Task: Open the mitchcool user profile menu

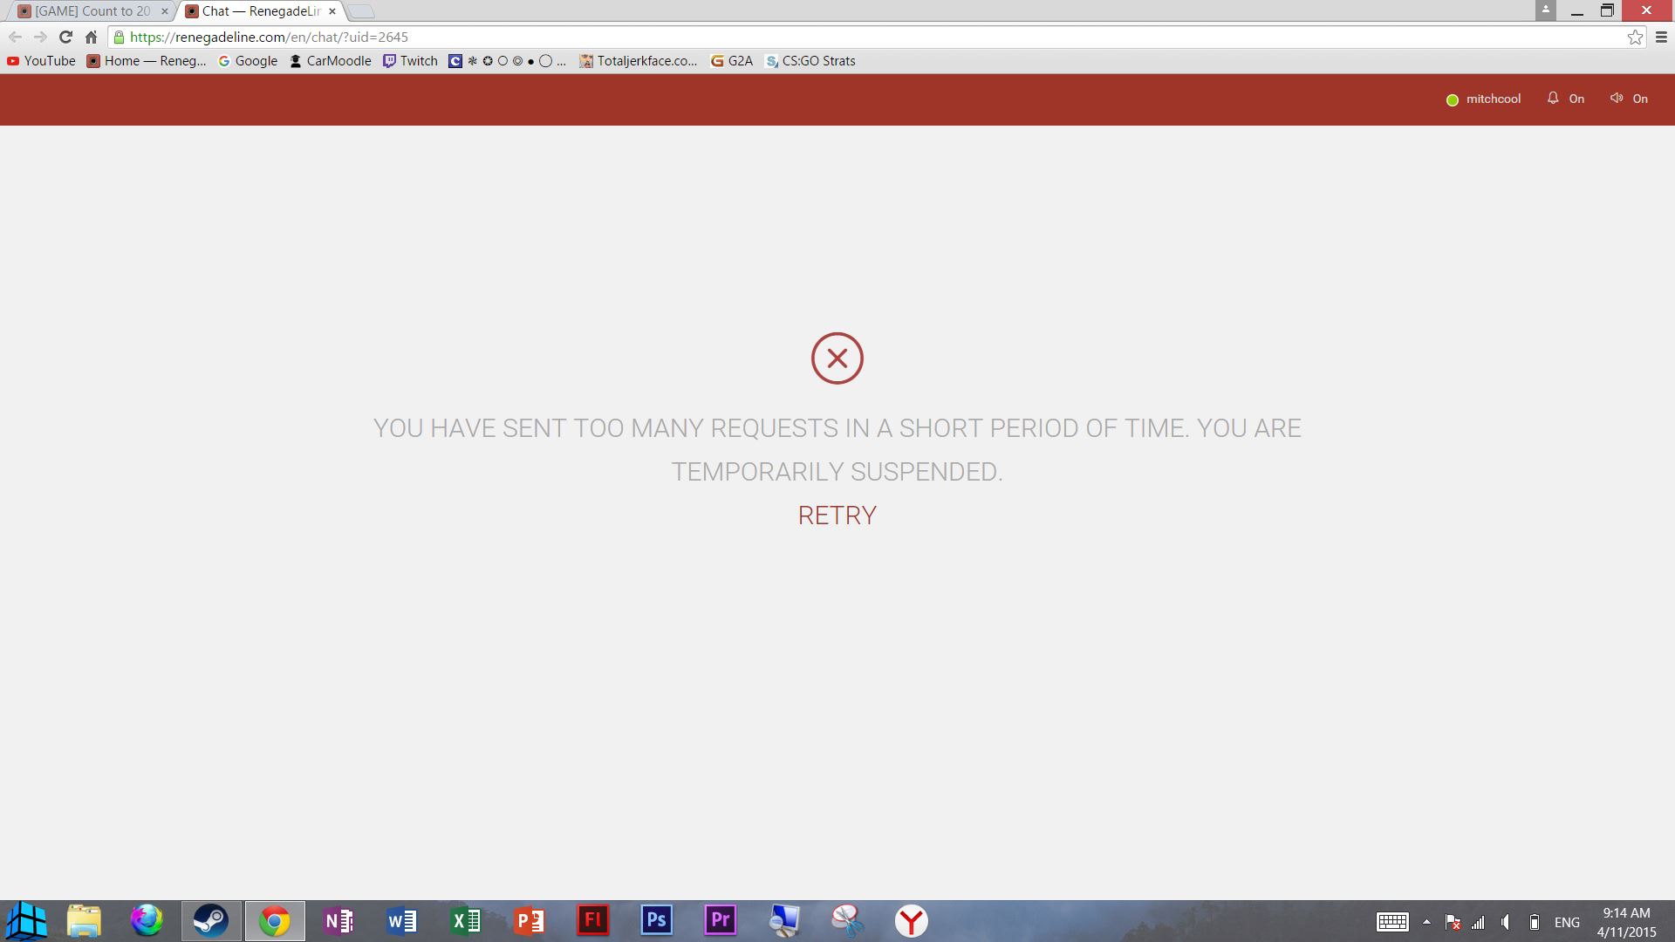Action: (1483, 99)
